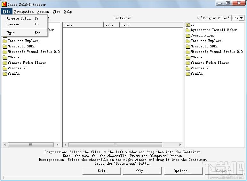Select VMware folder icon in left panel

[5, 57]
